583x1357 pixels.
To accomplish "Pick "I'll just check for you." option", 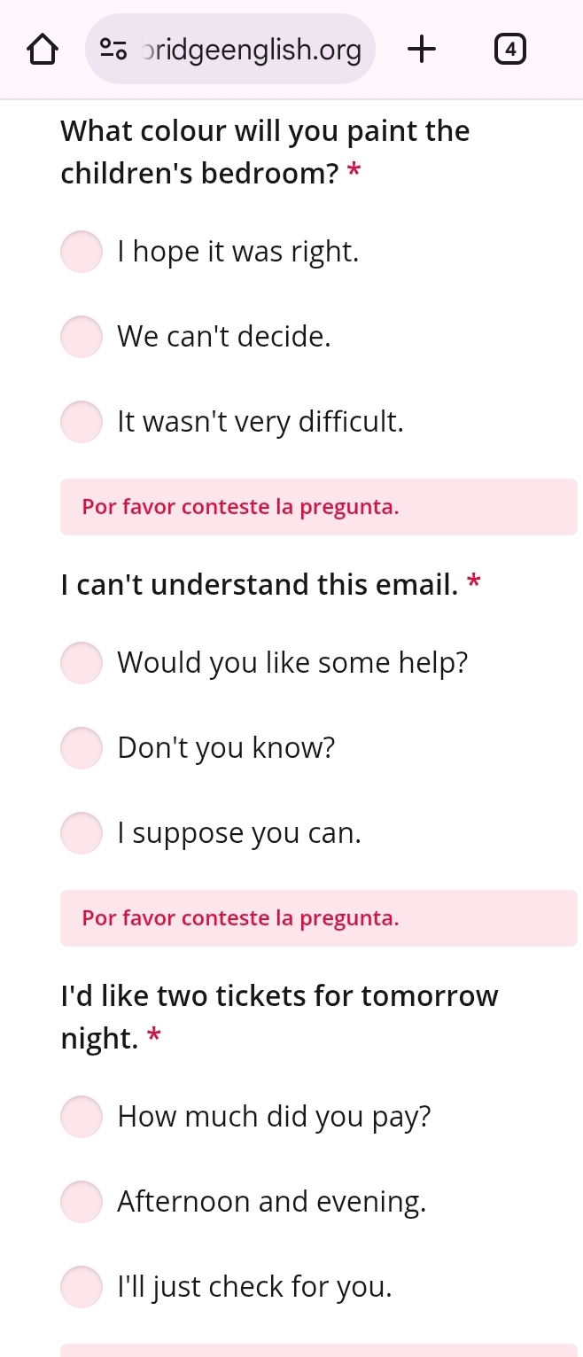I will pyautogui.click(x=82, y=1287).
